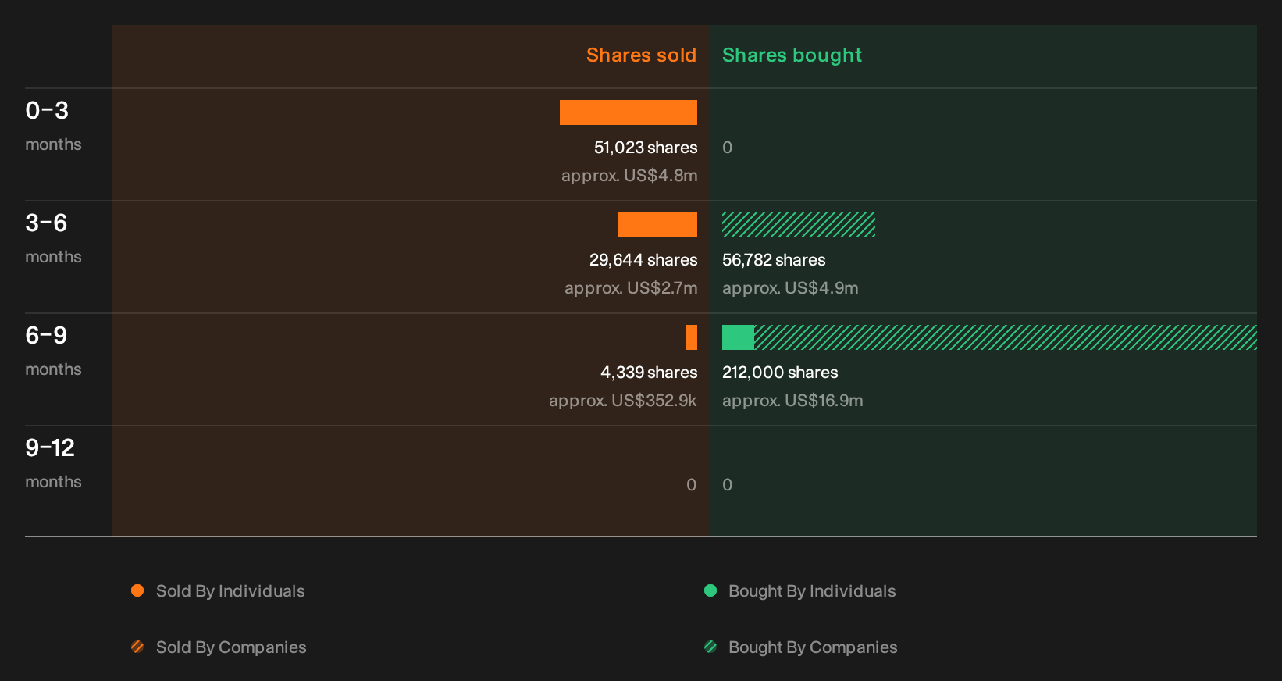Click the zero bought value in the 0-3 months row
Screen dimensions: 1282x681
pos(727,148)
